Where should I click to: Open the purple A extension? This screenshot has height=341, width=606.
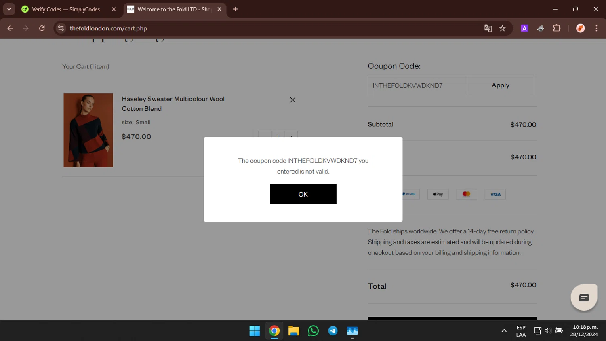point(524,28)
